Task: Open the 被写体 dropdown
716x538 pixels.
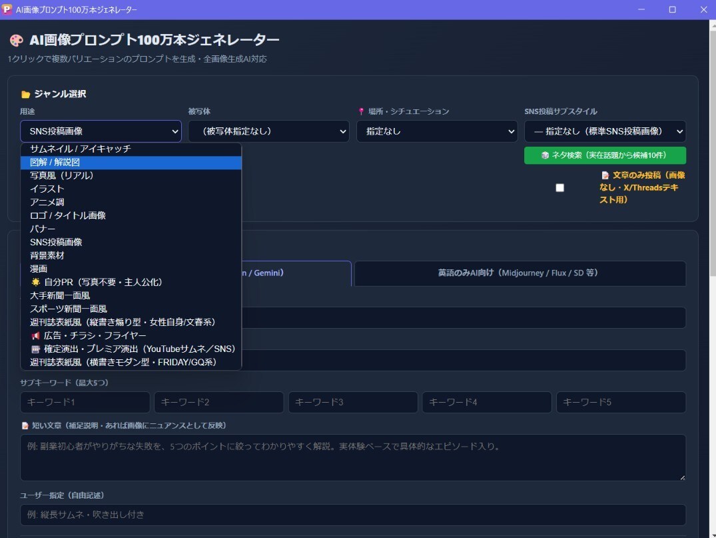Action: pyautogui.click(x=269, y=131)
